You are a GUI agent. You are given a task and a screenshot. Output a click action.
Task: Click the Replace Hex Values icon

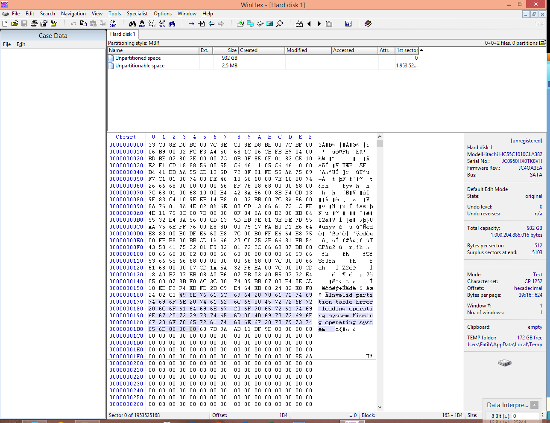pyautogui.click(x=162, y=24)
